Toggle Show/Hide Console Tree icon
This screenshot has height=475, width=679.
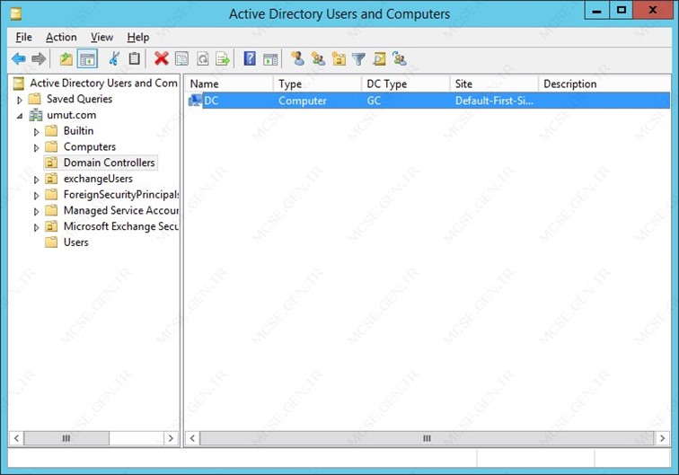(87, 59)
